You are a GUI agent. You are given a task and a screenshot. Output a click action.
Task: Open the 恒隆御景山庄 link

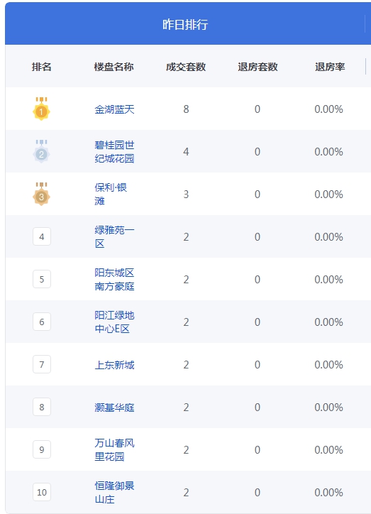(x=114, y=493)
